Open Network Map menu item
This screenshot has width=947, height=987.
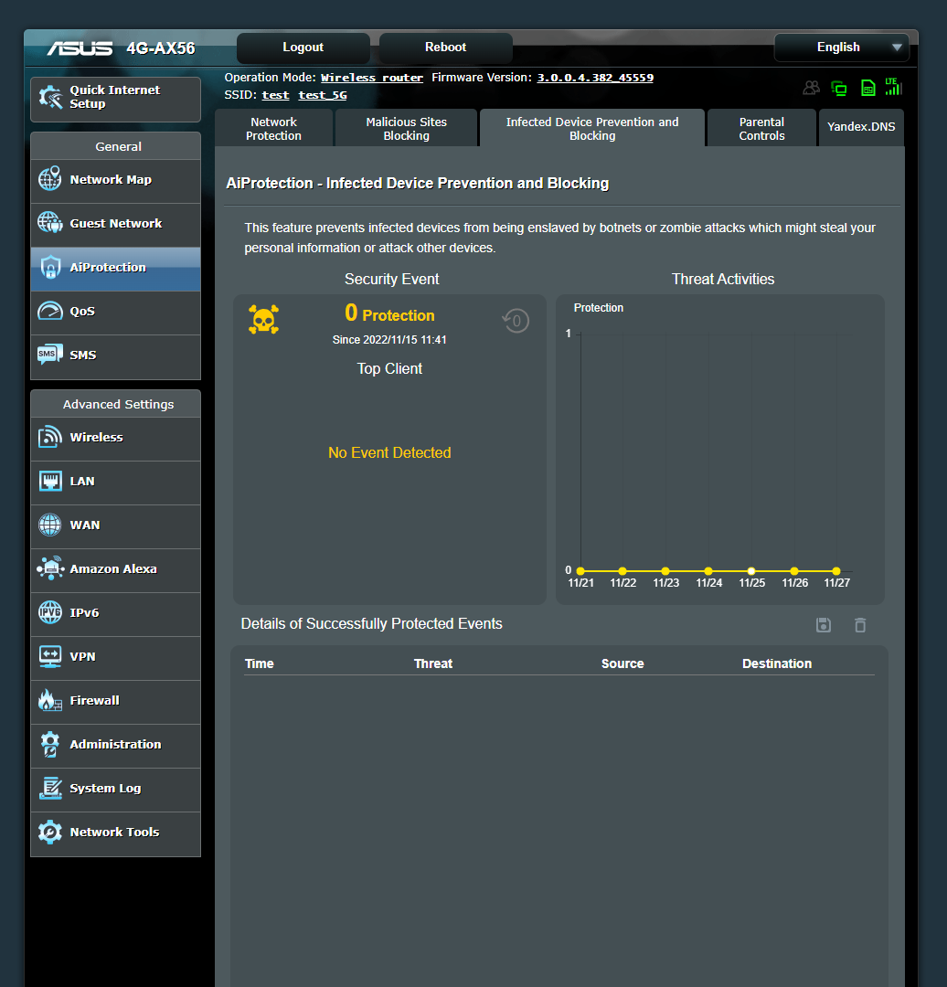point(116,181)
